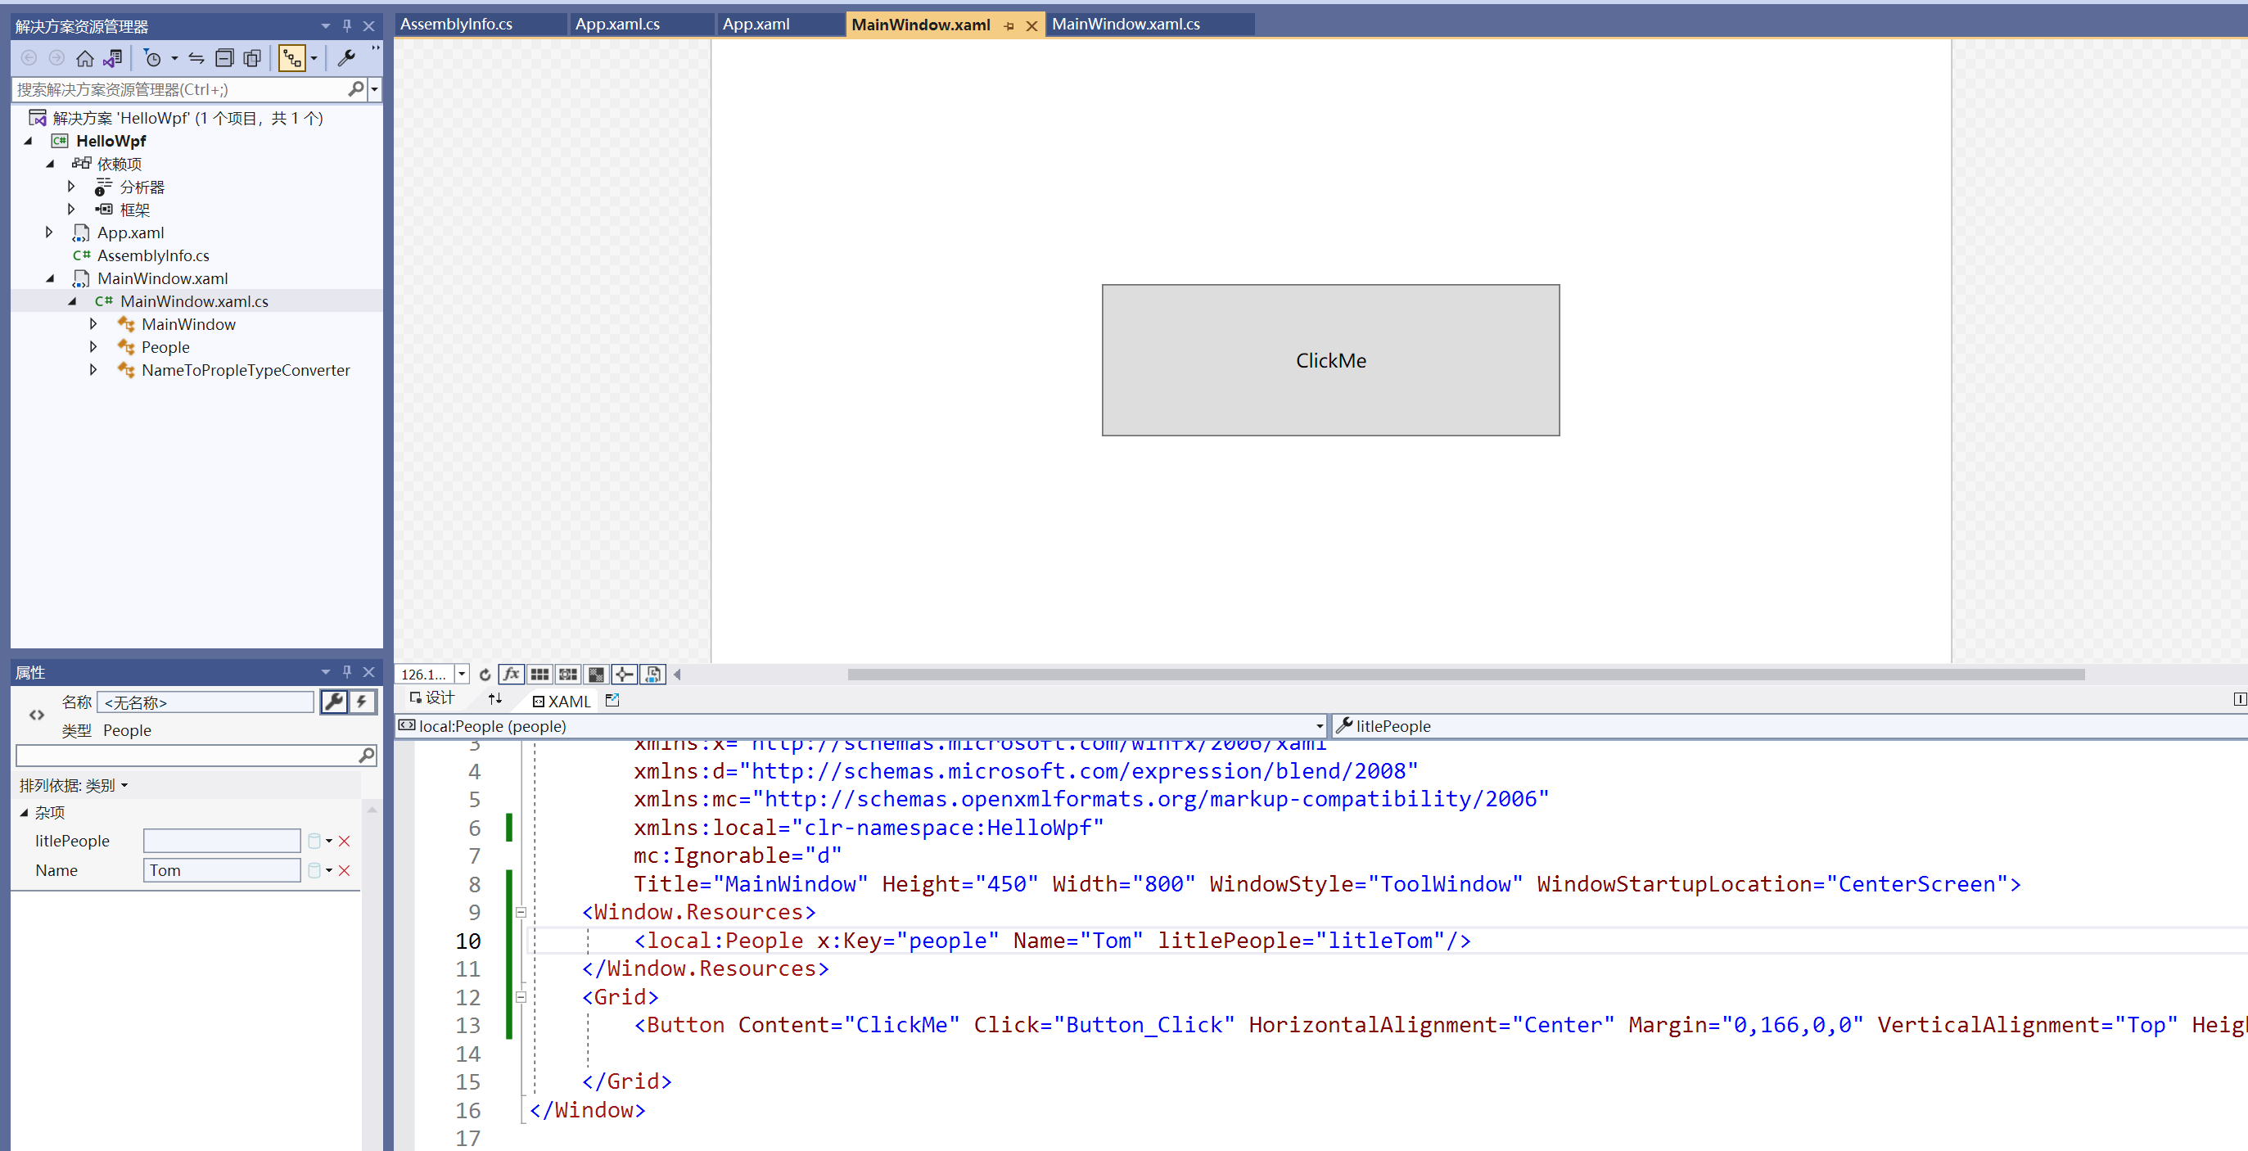Click the Properties search magnifier icon

tap(367, 755)
